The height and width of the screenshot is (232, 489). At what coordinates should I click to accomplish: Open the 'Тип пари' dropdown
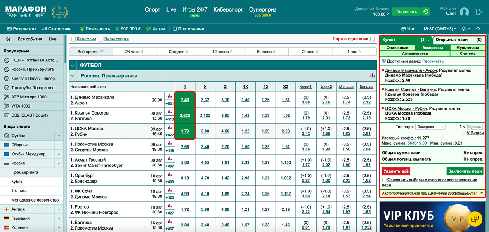click(430, 127)
